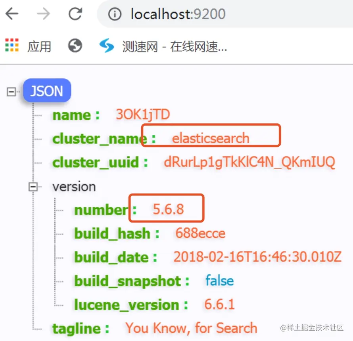Reload the localhost:9200 page
The image size is (353, 341).
pyautogui.click(x=75, y=14)
